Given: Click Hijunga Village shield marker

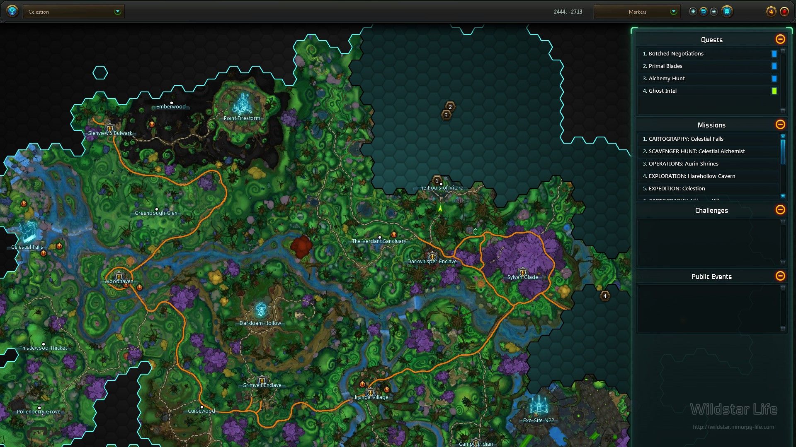Looking at the screenshot, I should click(370, 392).
